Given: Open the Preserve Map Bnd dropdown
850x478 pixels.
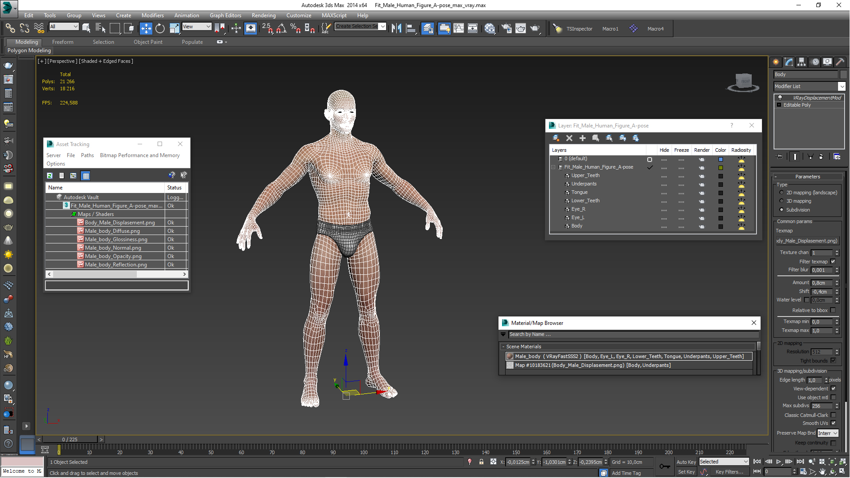Looking at the screenshot, I should (x=828, y=433).
